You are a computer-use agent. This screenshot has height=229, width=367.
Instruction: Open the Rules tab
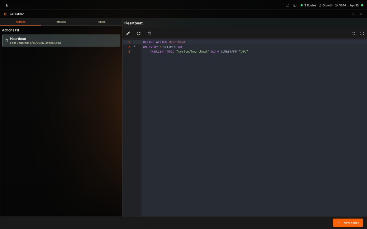coord(102,22)
